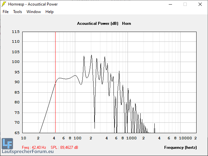Screen dimensions: 208x156
Task: Click the LautsprecherForum.eu watermark text
Action: (27, 152)
